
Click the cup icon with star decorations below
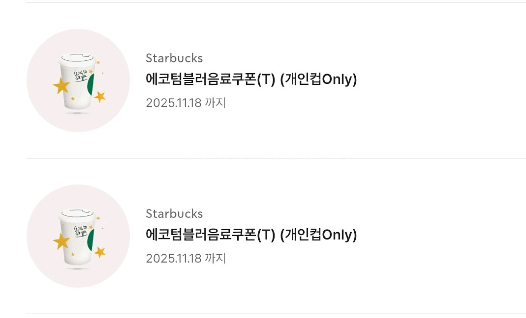click(78, 236)
